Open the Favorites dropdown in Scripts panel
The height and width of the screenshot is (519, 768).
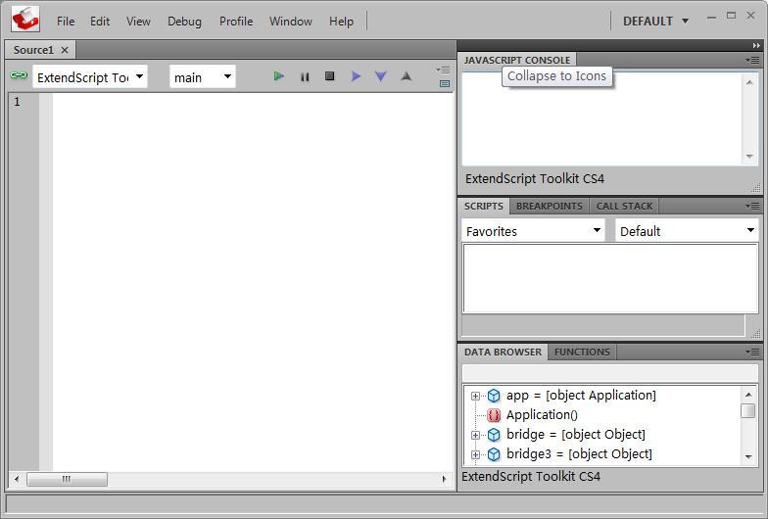tap(534, 231)
